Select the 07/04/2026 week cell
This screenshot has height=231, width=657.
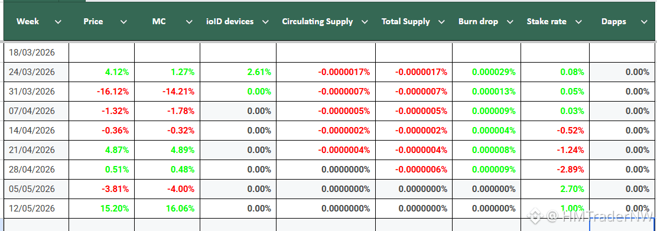37,111
